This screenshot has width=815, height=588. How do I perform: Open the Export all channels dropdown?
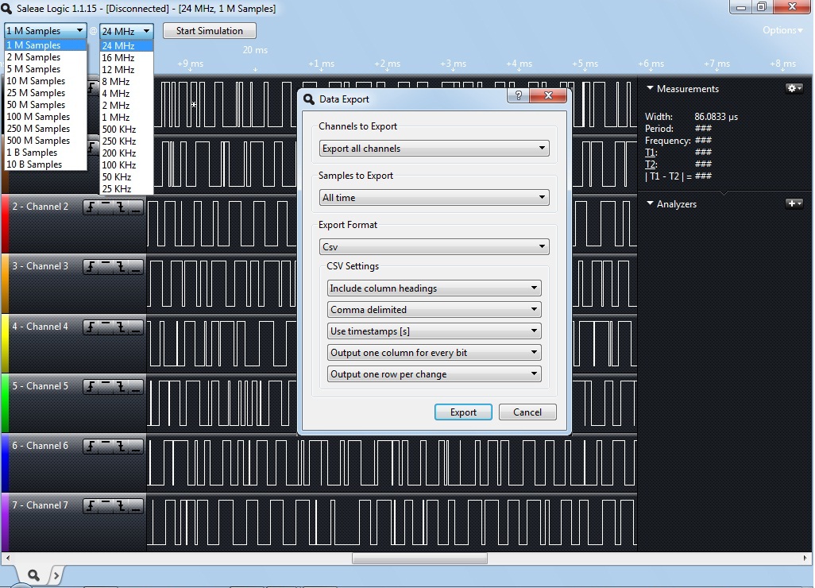[x=434, y=148]
